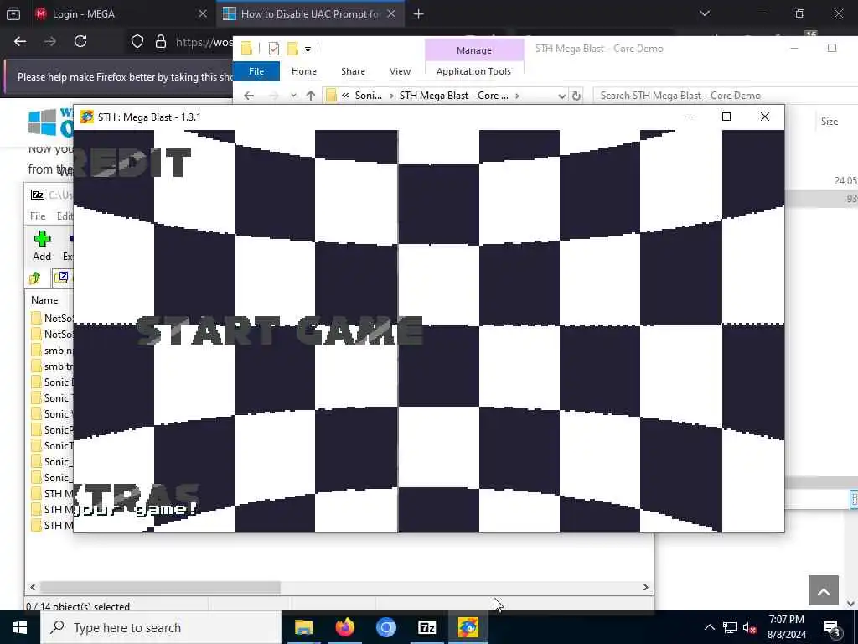Go forward in Firefox
858x644 pixels.
point(50,41)
